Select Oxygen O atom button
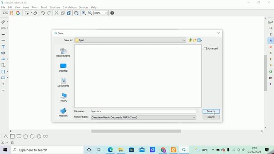Viewport: 274px width, 154px height. [271, 47]
